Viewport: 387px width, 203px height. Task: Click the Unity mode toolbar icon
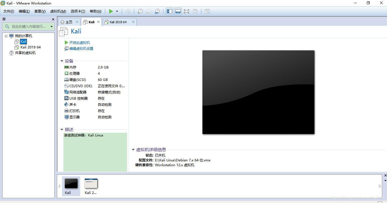pos(195,11)
